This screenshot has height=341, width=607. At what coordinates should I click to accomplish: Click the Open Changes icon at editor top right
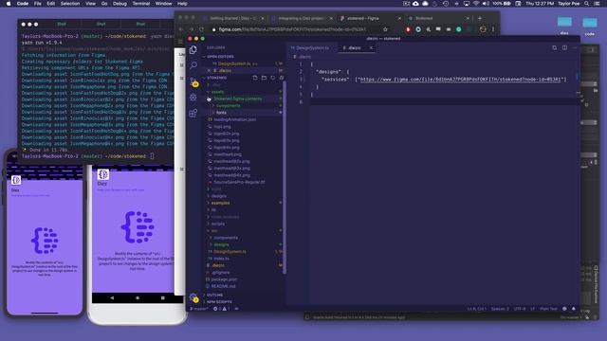(x=554, y=48)
